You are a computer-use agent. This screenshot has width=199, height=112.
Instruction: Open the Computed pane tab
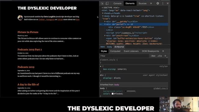coord(115,51)
